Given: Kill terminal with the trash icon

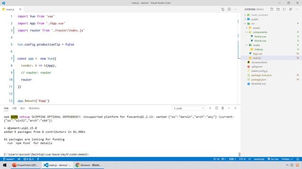Looking at the screenshot, I should pos(223,108).
